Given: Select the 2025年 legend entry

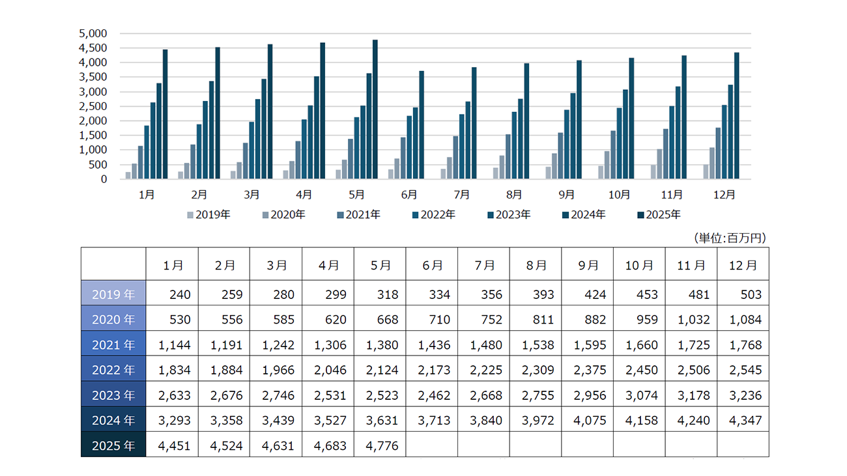Looking at the screenshot, I should [x=658, y=214].
